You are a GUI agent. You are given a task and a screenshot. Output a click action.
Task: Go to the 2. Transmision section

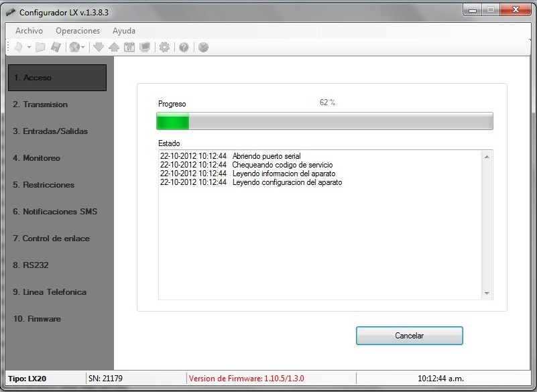tap(57, 105)
